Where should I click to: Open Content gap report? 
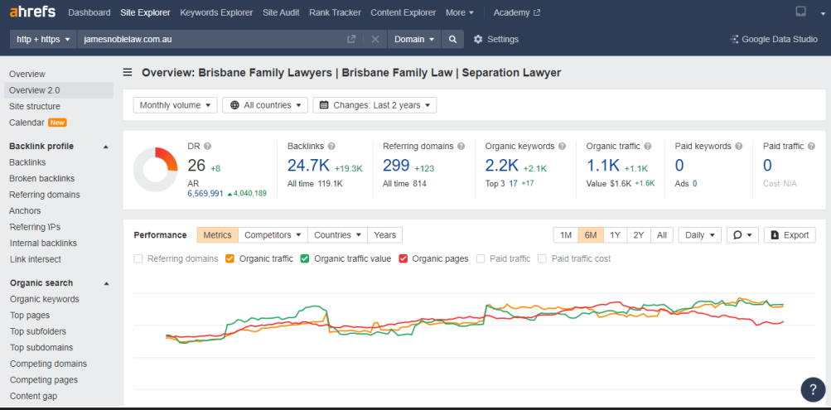[x=33, y=396]
